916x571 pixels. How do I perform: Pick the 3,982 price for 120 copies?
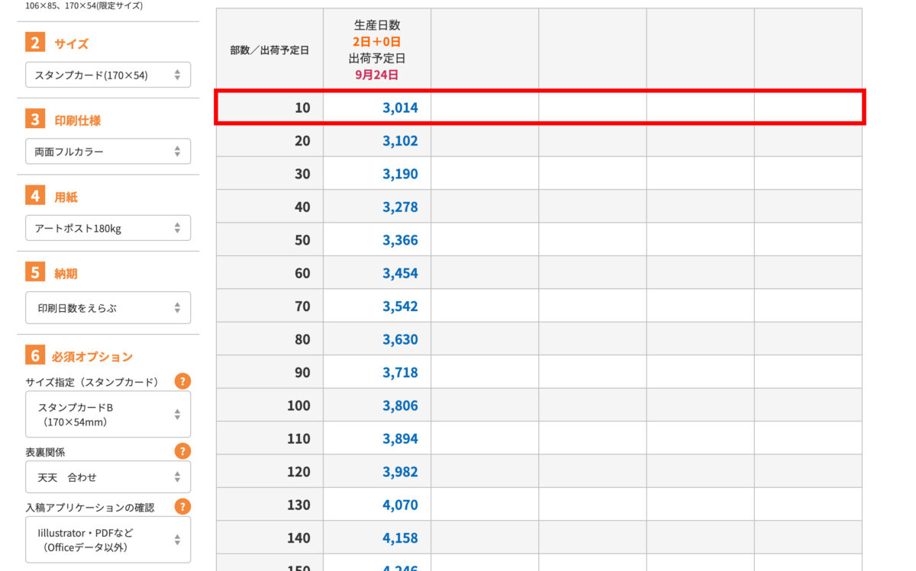coord(400,472)
